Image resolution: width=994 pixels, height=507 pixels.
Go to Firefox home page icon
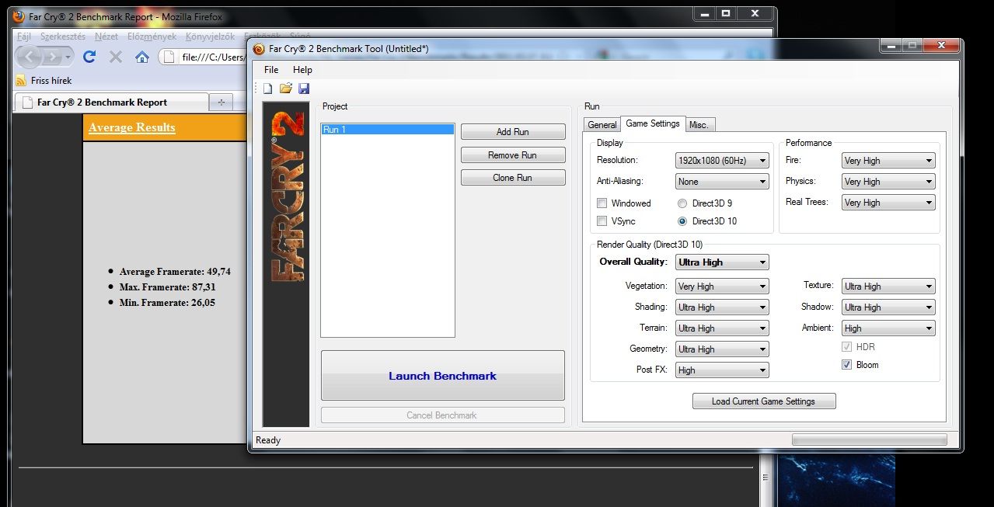pos(141,57)
